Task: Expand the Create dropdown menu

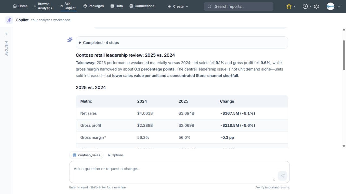Action: click(178, 6)
